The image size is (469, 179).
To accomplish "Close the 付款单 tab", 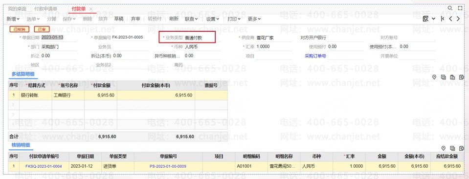I will pyautogui.click(x=91, y=9).
